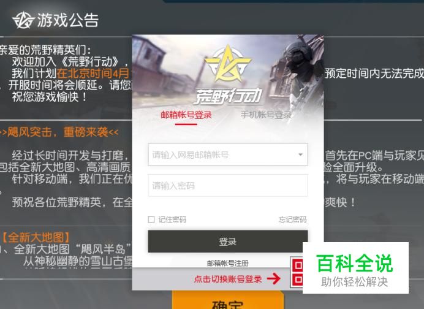The image size is (424, 309).
Task: Open the 忘记密码 forgot password link
Action: [293, 219]
